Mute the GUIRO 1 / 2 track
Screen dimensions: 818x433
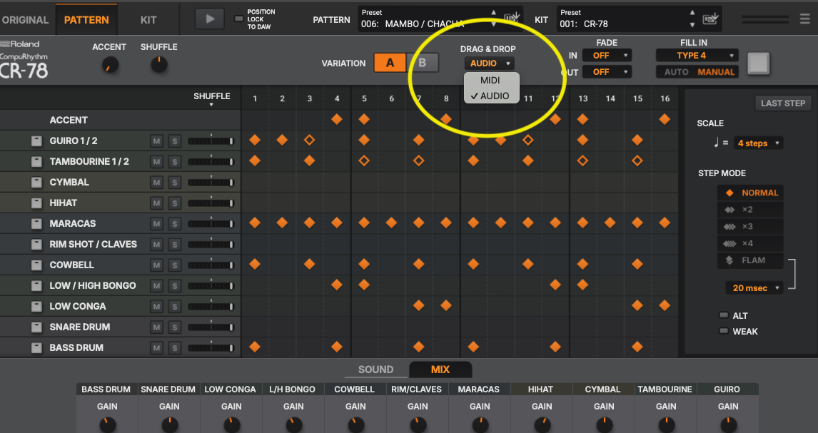point(156,141)
